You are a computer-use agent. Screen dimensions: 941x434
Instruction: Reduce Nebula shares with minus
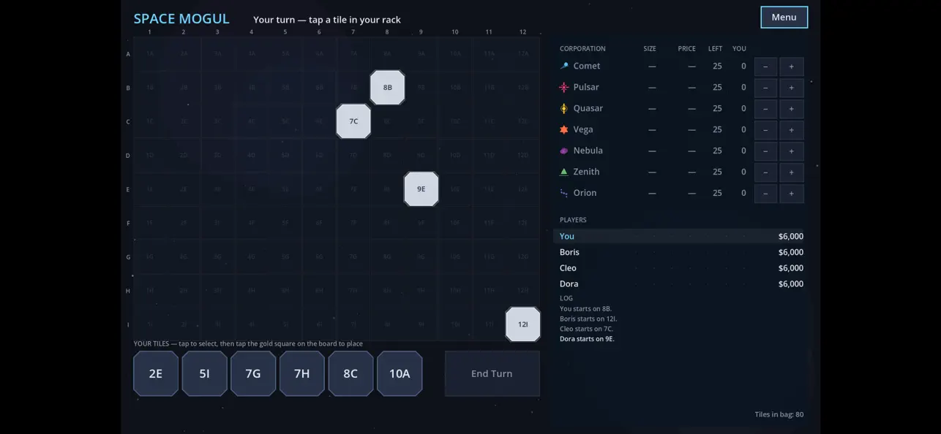coord(765,151)
